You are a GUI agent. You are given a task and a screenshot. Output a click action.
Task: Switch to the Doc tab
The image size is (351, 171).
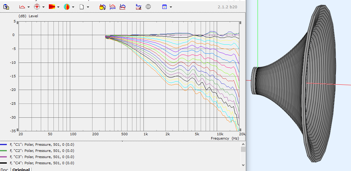click(x=4, y=169)
